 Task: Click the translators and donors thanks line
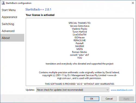(79, 64)
